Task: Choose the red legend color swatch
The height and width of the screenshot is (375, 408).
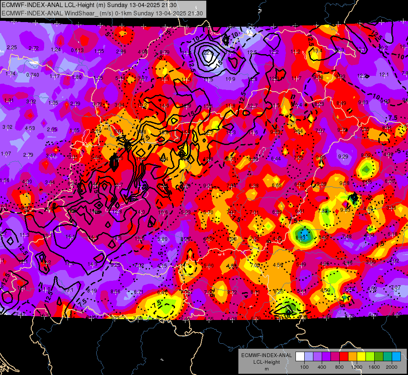Action: 344,357
